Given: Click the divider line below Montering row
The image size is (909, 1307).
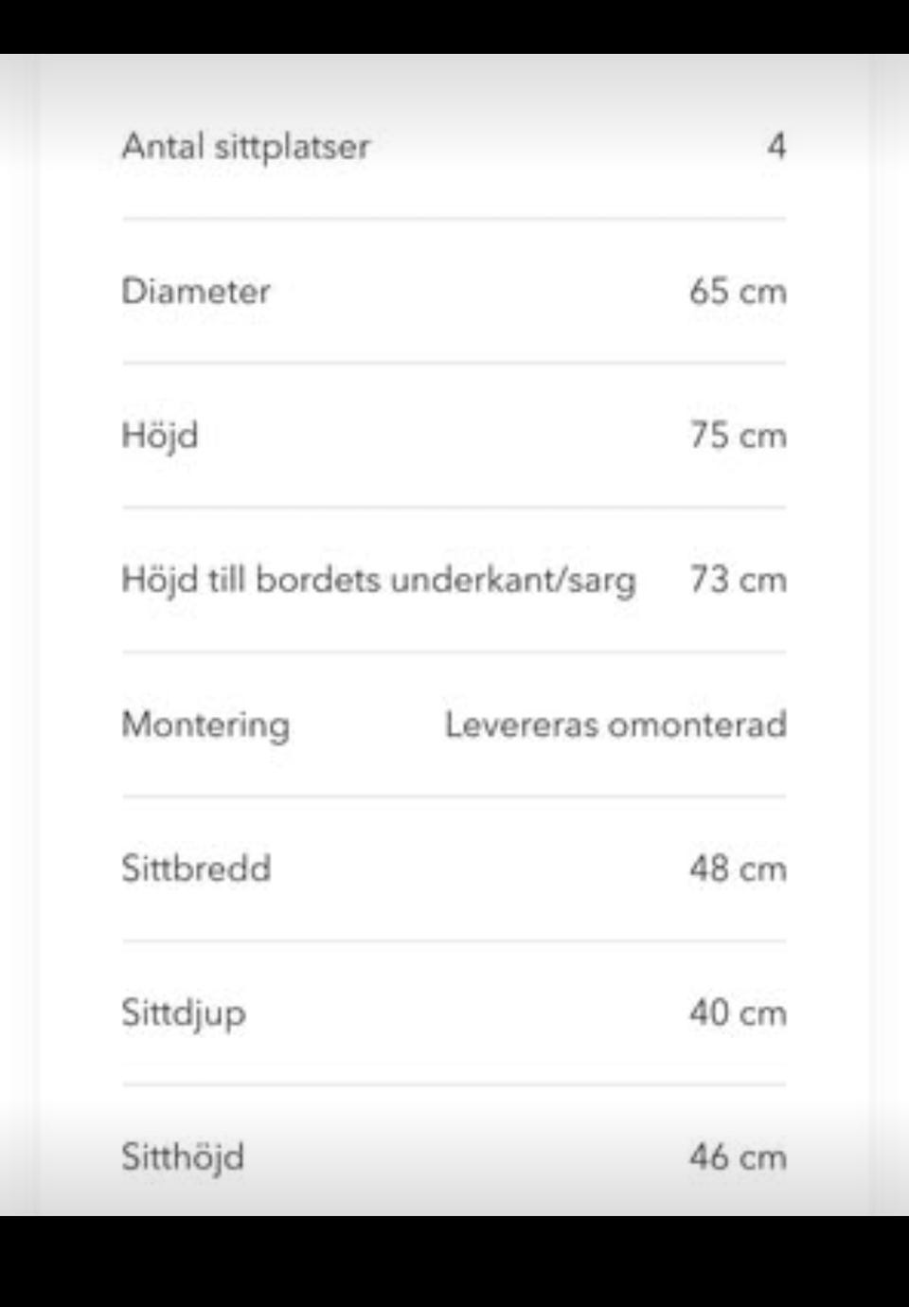Looking at the screenshot, I should 454,797.
